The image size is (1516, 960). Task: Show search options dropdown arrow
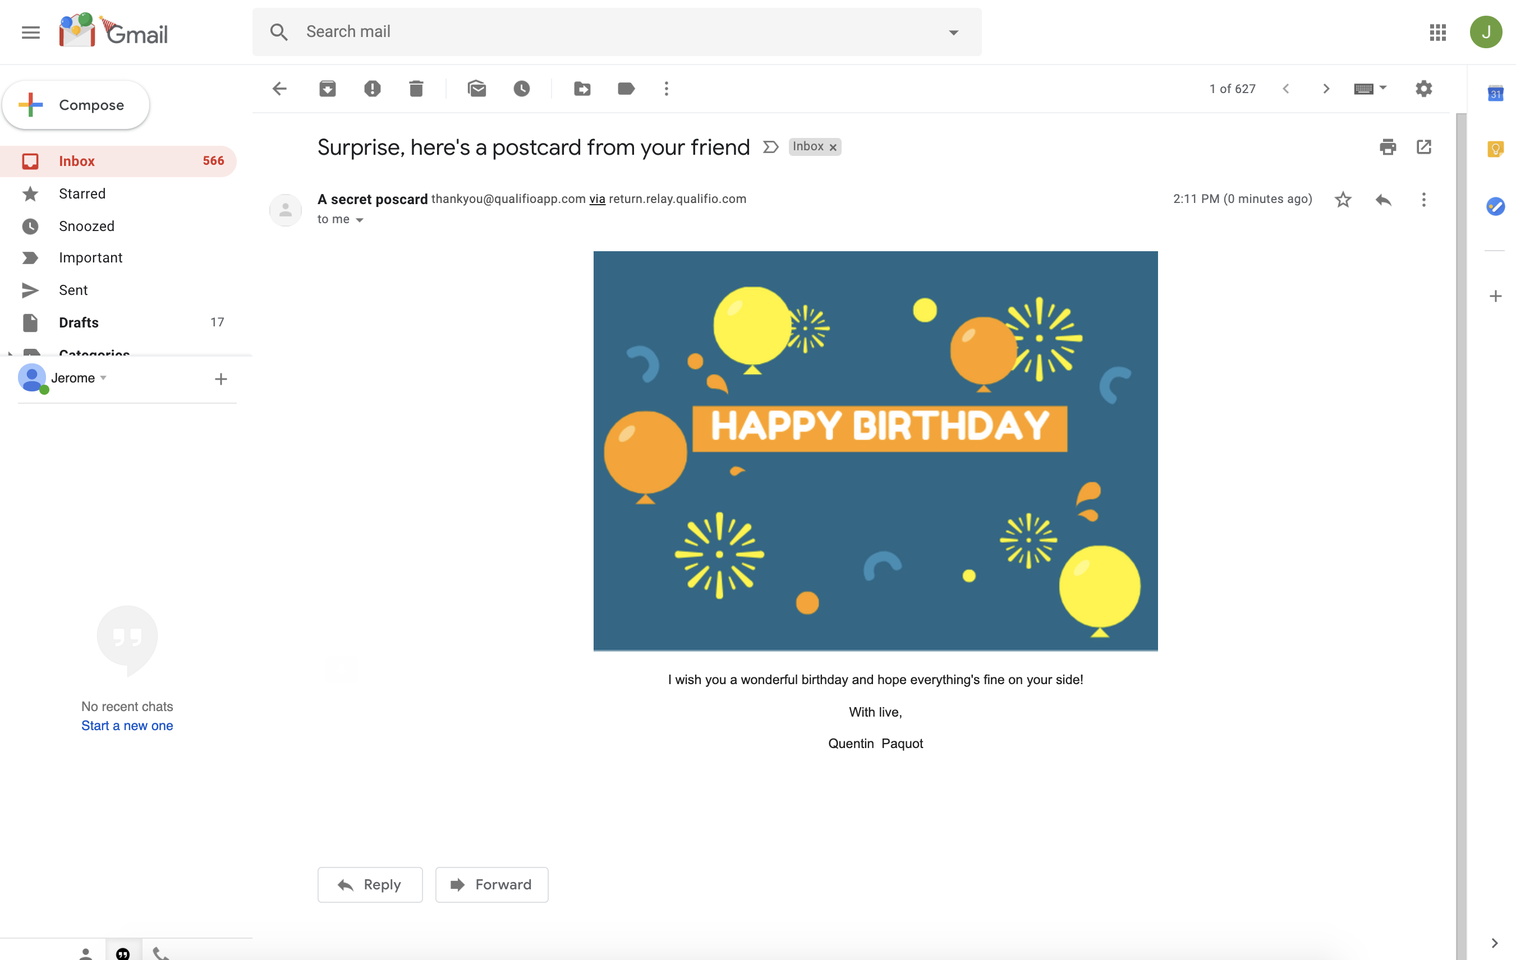click(x=953, y=32)
